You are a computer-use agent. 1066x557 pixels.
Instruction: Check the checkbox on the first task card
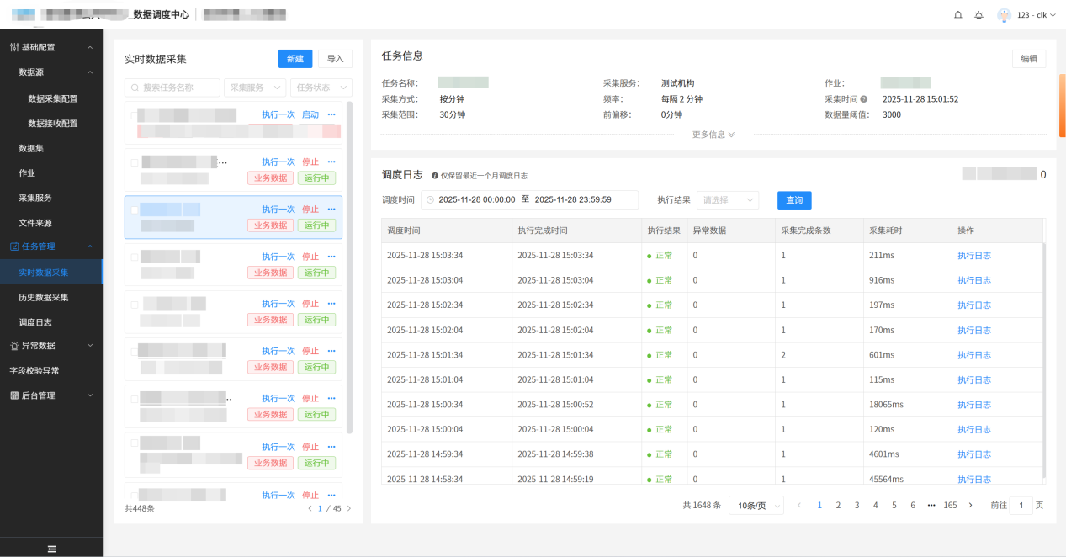click(x=134, y=115)
